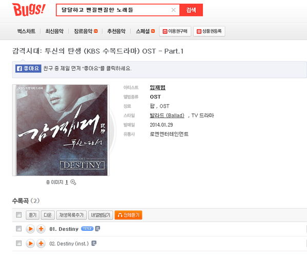307x256 pixels.
Task: Open the 추천음악 menu
Action: tap(116, 31)
